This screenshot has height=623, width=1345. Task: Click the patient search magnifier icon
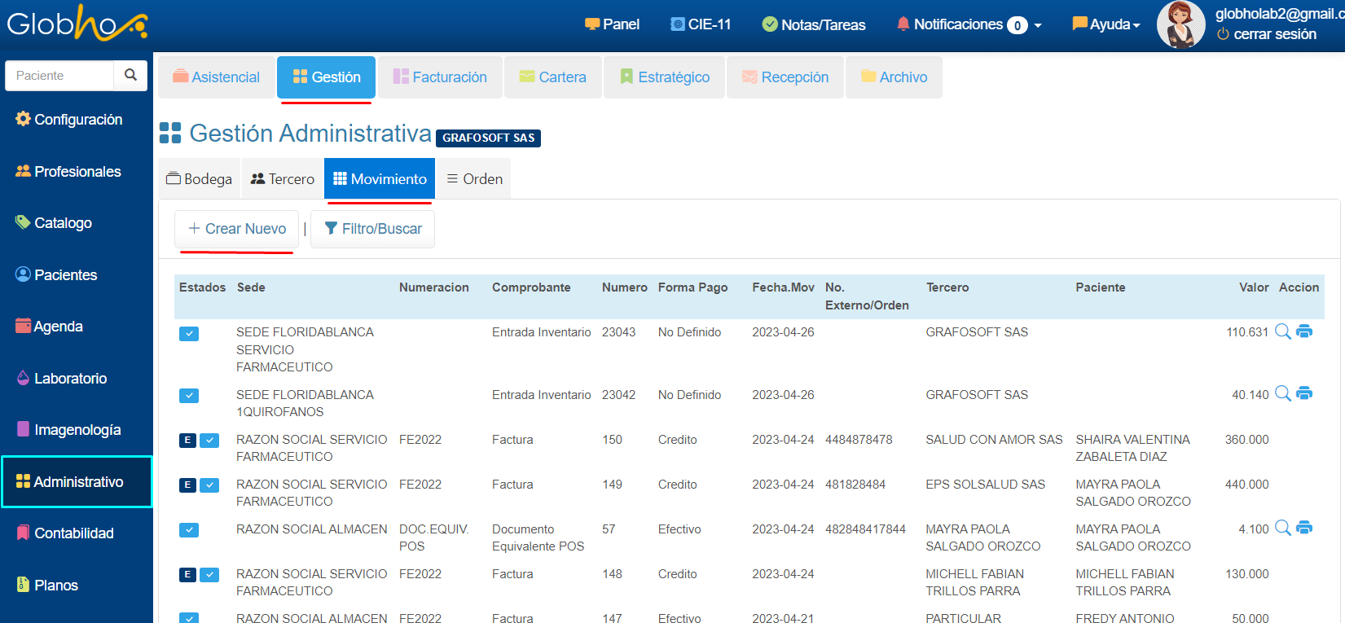pyautogui.click(x=130, y=75)
